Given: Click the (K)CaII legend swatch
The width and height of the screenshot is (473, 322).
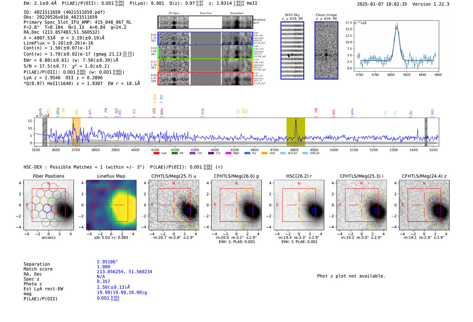Looking at the screenshot, I should click(283, 153).
